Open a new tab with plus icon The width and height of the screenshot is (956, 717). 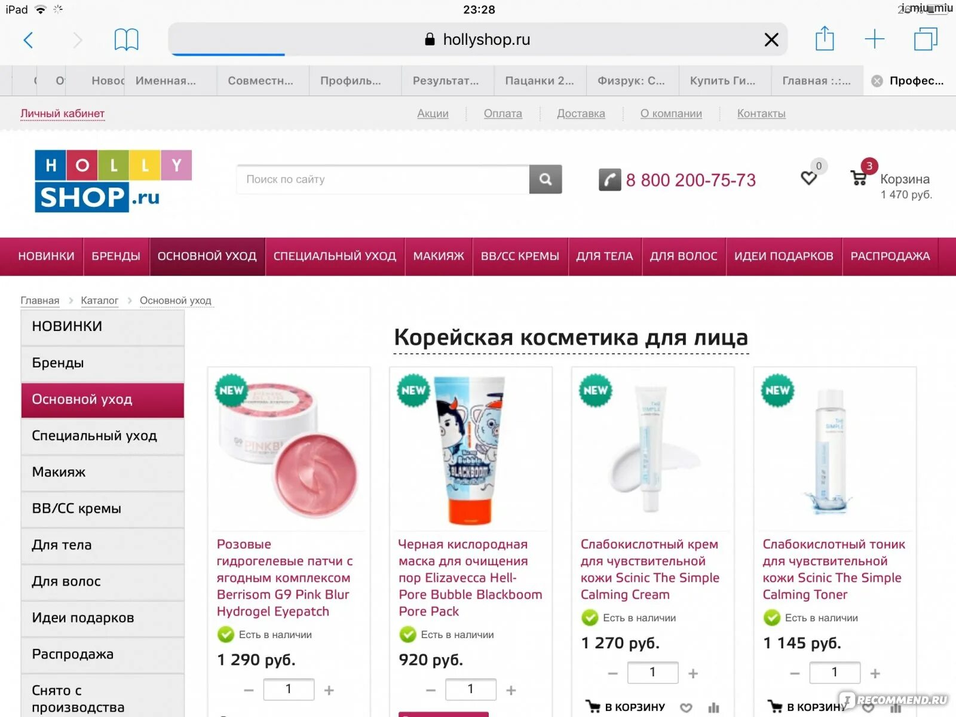(x=874, y=39)
